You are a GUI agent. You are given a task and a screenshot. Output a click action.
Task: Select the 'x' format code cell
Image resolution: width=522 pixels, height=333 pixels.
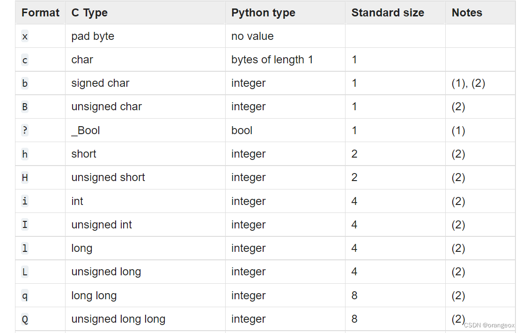pos(25,36)
